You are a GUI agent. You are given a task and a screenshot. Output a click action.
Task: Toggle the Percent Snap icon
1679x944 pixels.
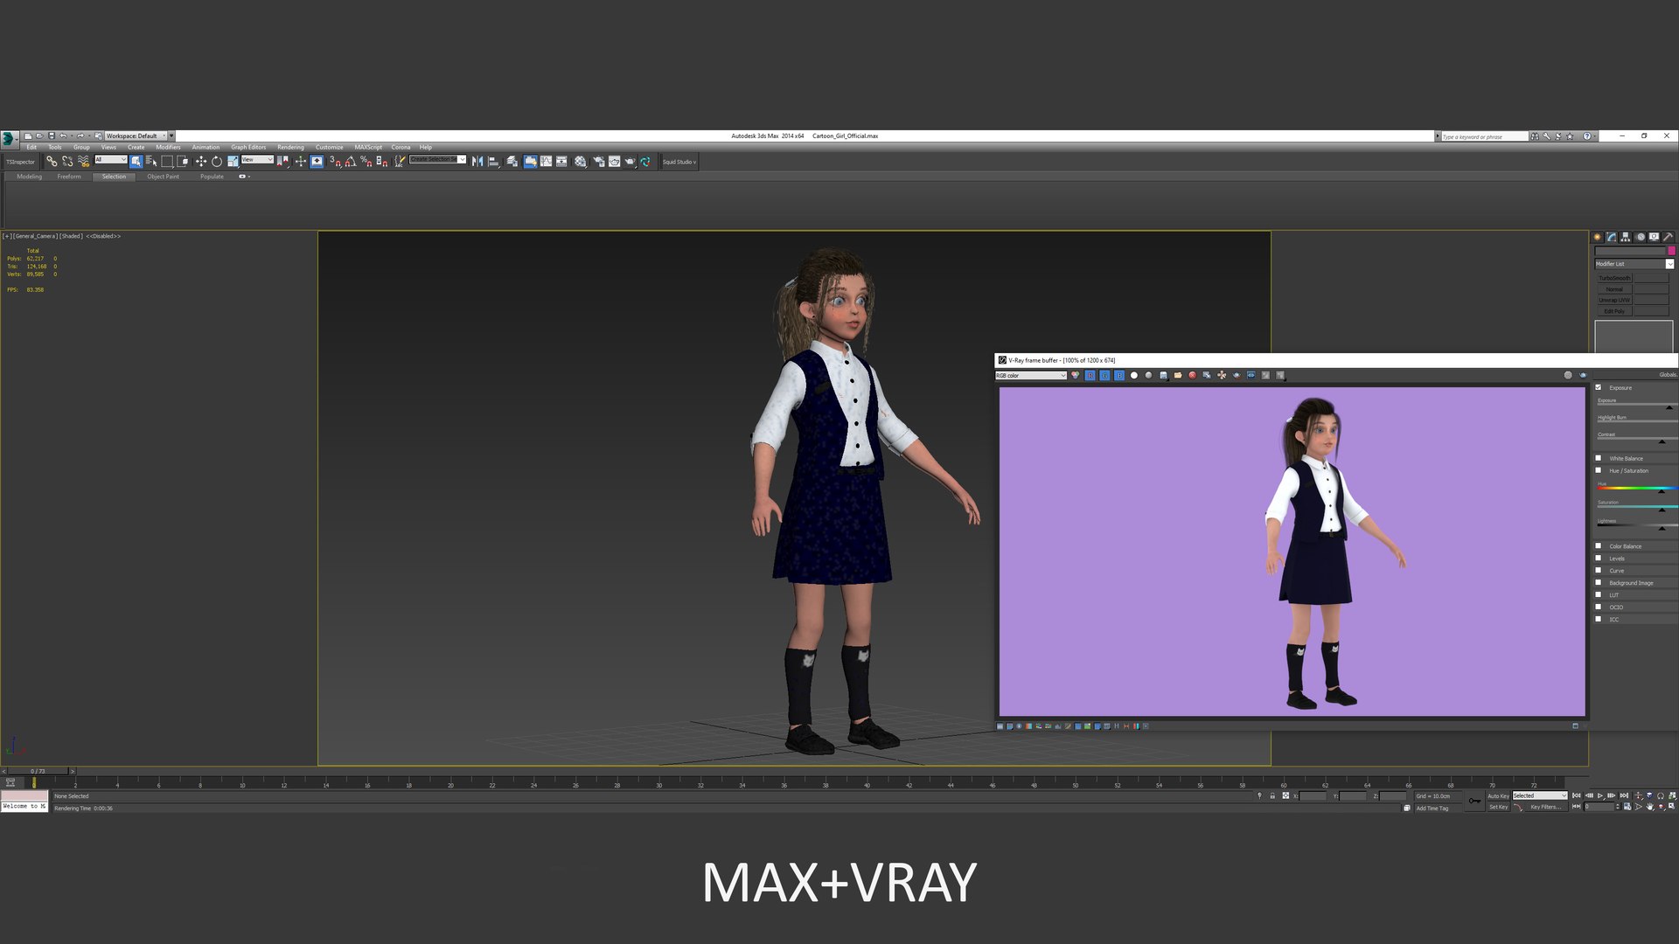366,162
